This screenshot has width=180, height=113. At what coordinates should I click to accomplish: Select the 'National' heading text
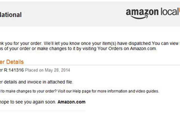(11, 15)
